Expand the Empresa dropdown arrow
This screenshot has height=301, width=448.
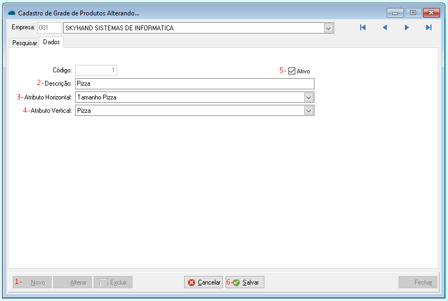[328, 28]
